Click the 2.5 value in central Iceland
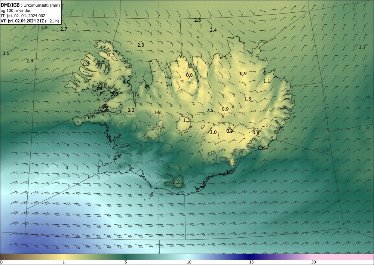 pos(210,111)
